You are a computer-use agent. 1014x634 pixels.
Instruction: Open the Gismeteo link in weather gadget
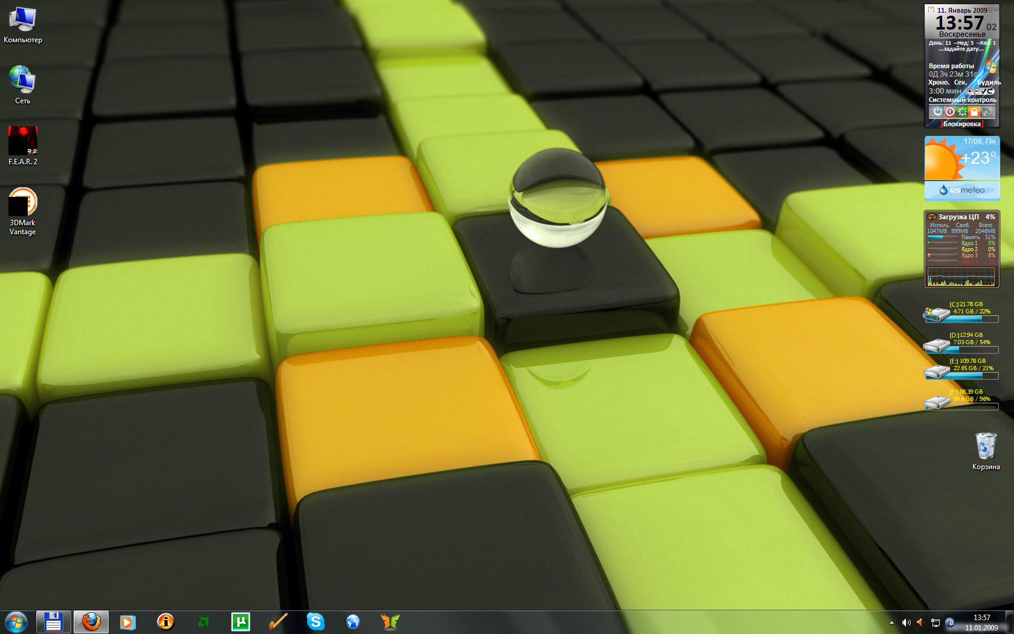coord(962,190)
